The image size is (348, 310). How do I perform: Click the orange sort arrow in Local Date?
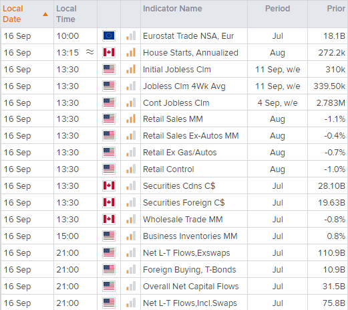[45, 14]
